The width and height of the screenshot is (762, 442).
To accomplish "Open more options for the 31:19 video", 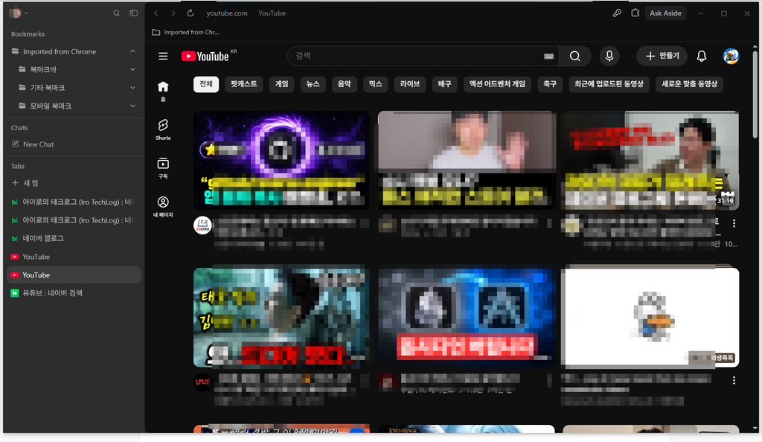I will pyautogui.click(x=734, y=223).
